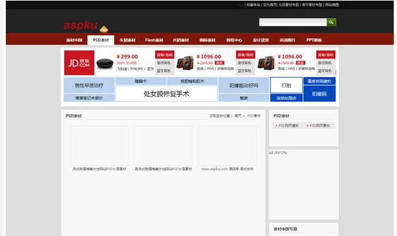Open the 代码素材 navigation item

coord(181,40)
